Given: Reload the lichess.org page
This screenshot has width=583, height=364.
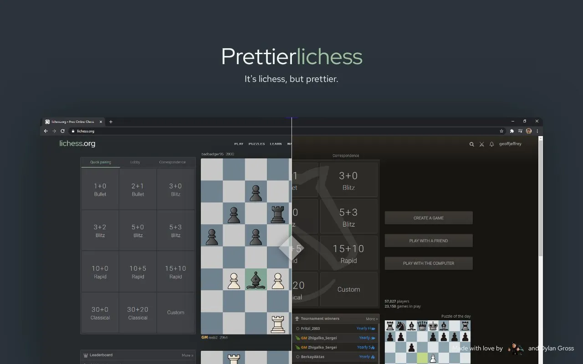Looking at the screenshot, I should [x=62, y=131].
